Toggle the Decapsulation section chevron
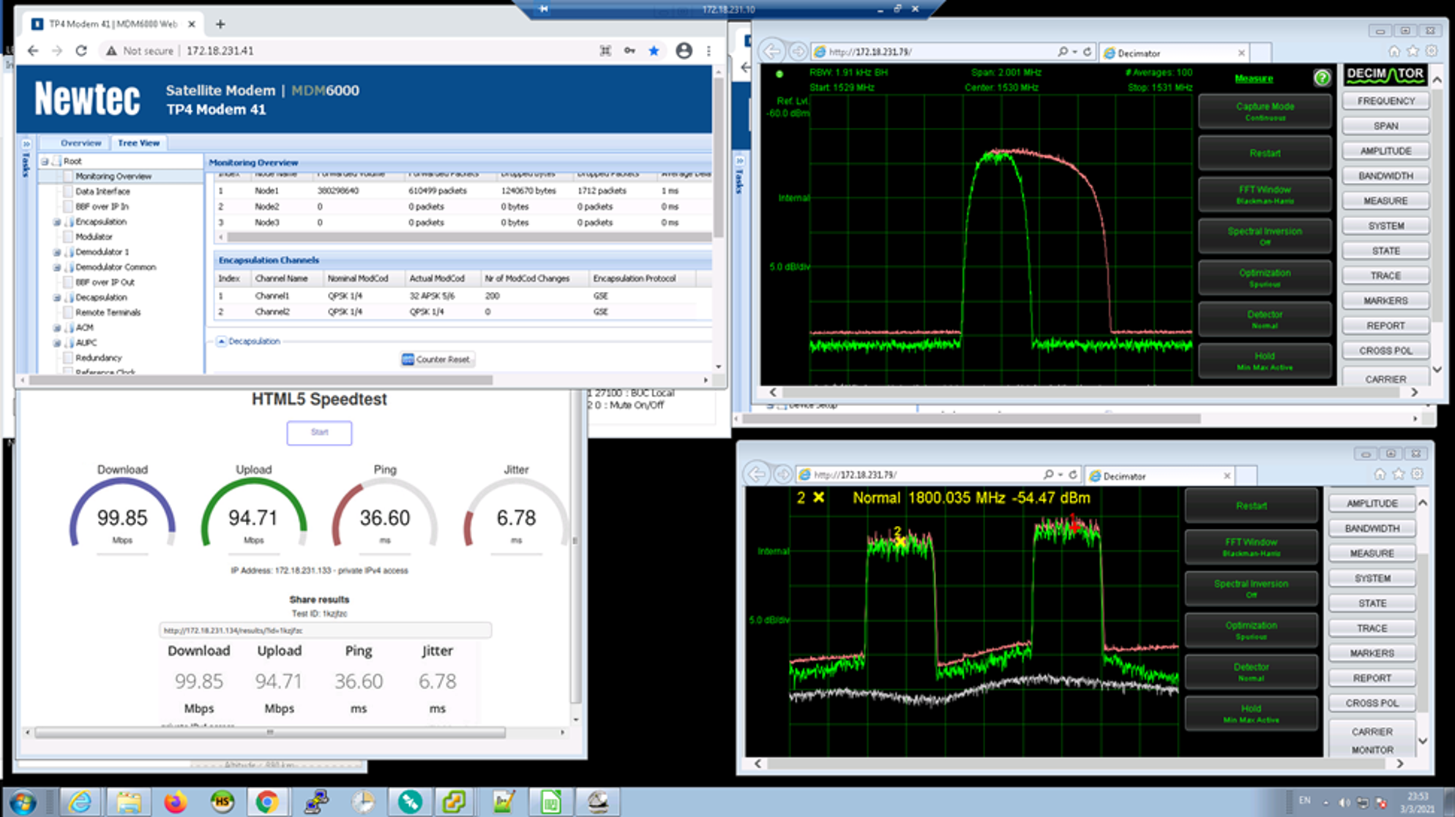The image size is (1455, 817). [221, 341]
